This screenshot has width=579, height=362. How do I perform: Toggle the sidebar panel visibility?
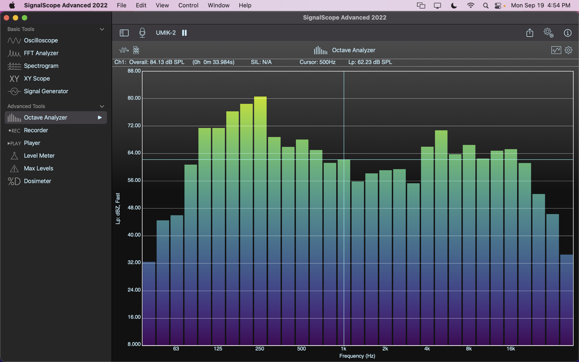click(124, 33)
